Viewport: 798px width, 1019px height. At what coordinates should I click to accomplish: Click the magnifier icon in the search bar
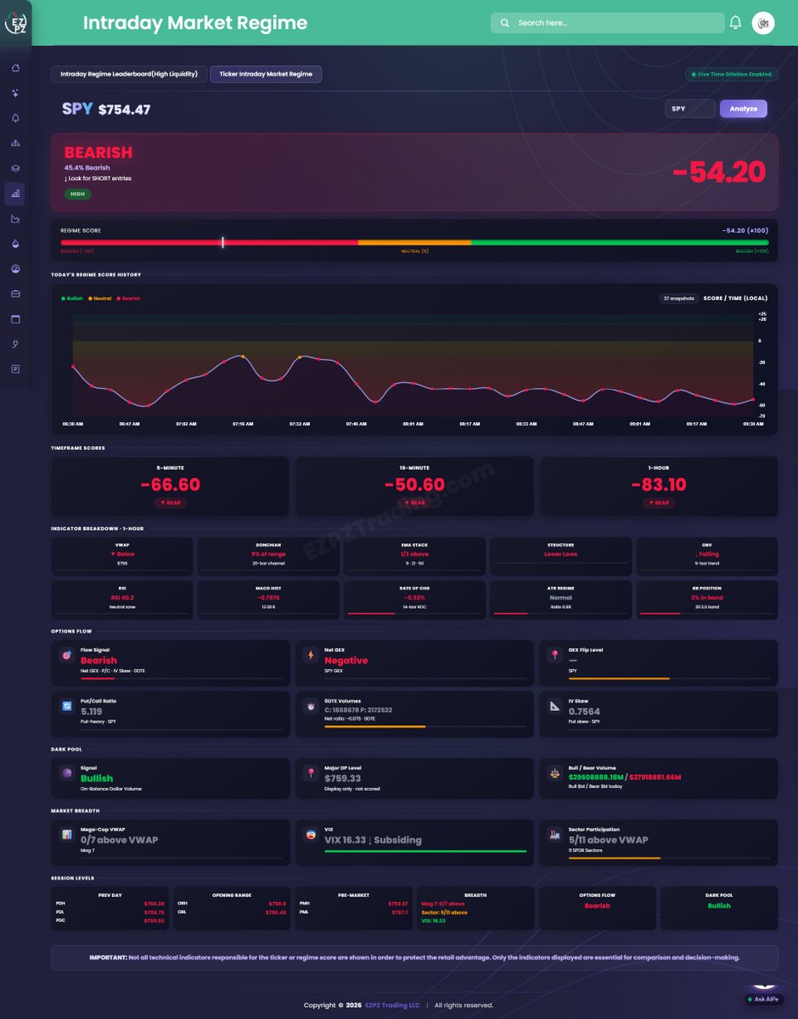[505, 23]
